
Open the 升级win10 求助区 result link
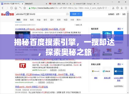[x=31, y=87]
